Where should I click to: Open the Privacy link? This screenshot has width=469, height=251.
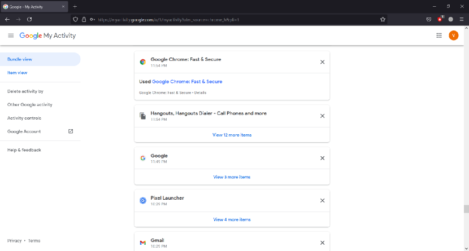coord(14,240)
